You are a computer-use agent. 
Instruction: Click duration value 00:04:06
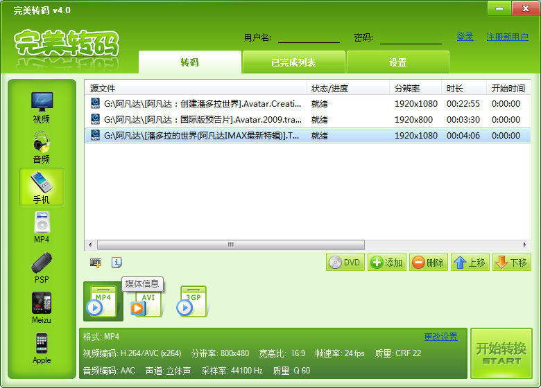(463, 135)
